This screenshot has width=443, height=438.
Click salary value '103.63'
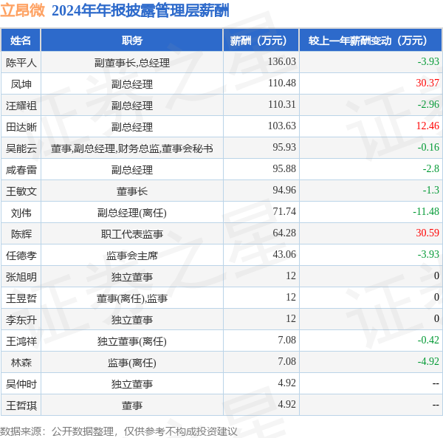pos(282,126)
